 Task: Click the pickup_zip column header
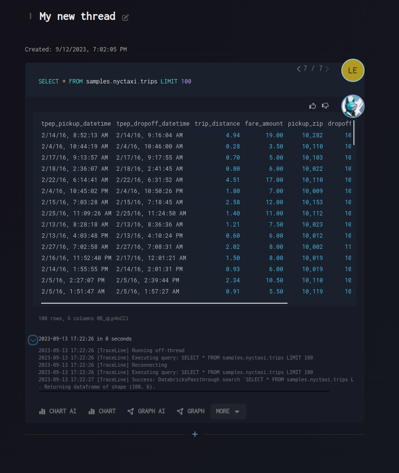(305, 123)
